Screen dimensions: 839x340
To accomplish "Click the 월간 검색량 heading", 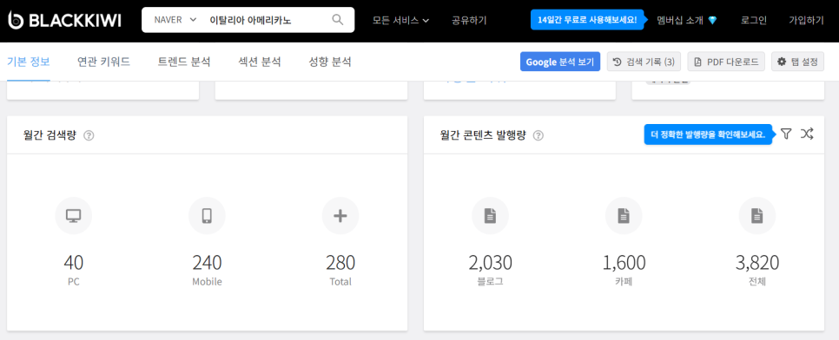I will 50,135.
